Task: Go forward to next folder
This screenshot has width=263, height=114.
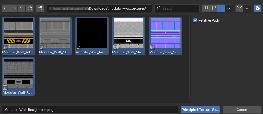Action: point(14,8)
